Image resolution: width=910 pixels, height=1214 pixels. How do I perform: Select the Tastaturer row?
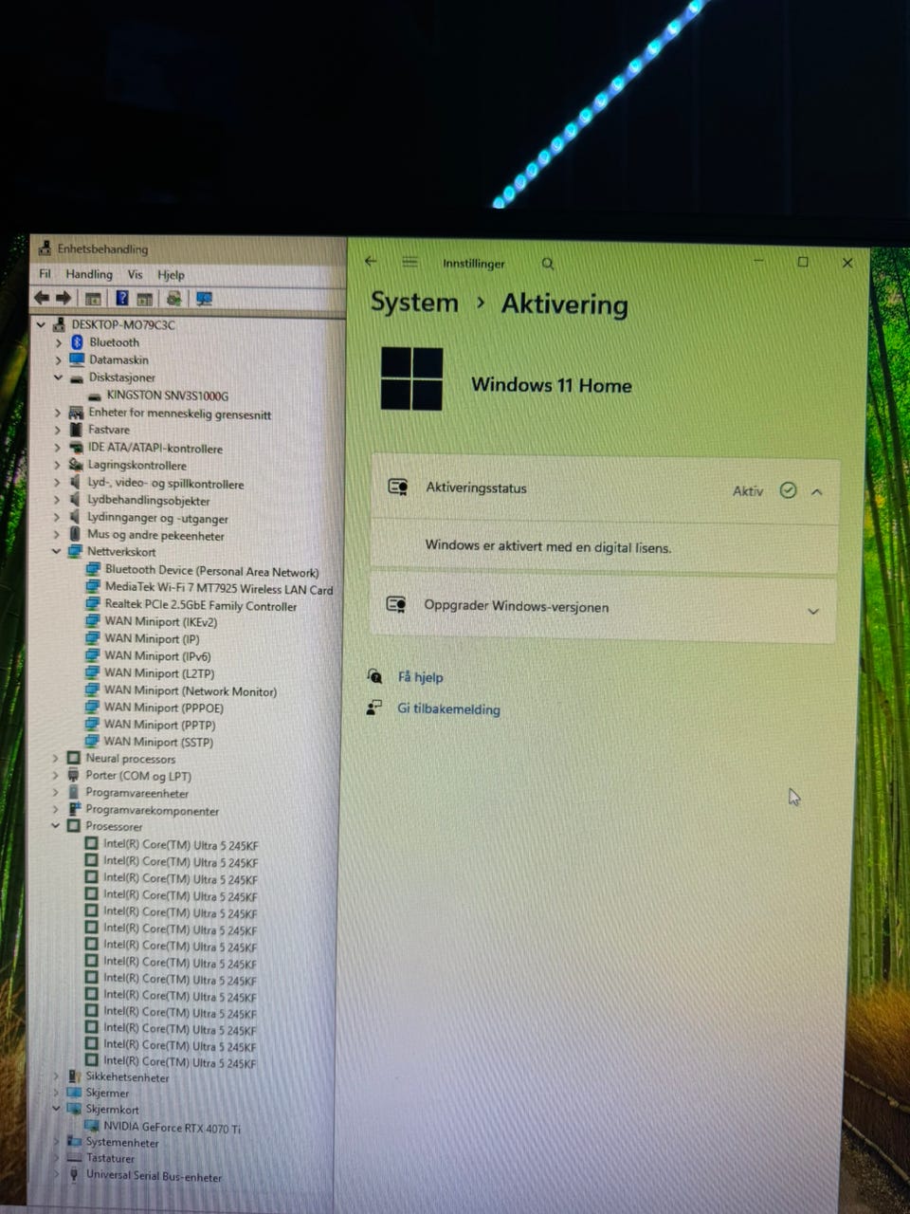point(110,1158)
